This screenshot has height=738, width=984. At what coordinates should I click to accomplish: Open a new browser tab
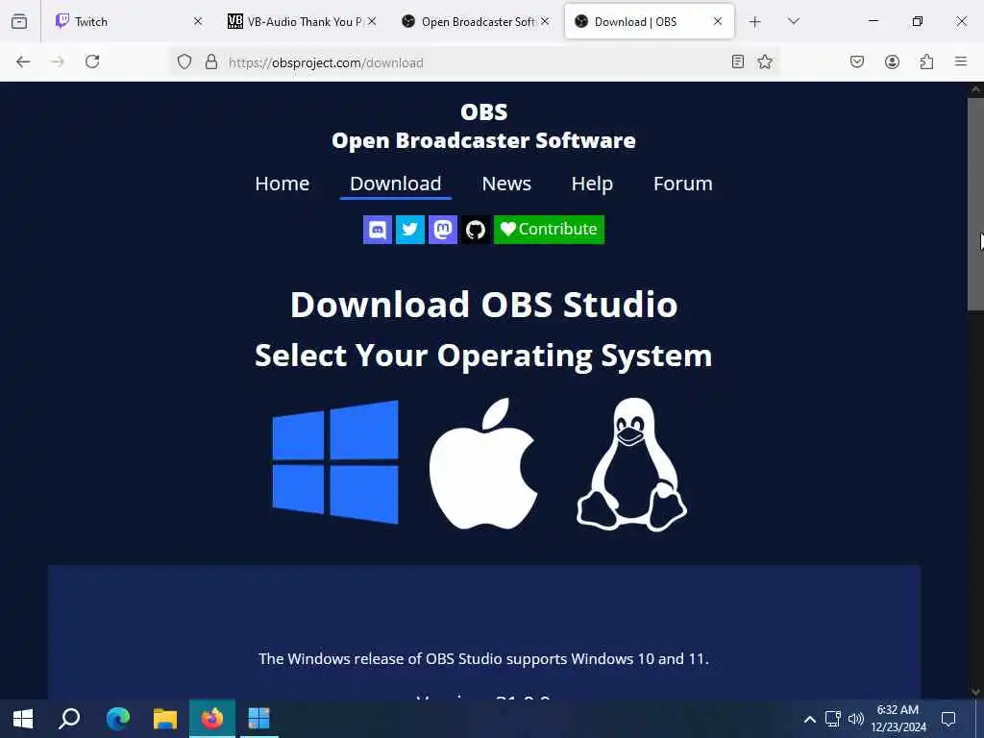point(755,22)
